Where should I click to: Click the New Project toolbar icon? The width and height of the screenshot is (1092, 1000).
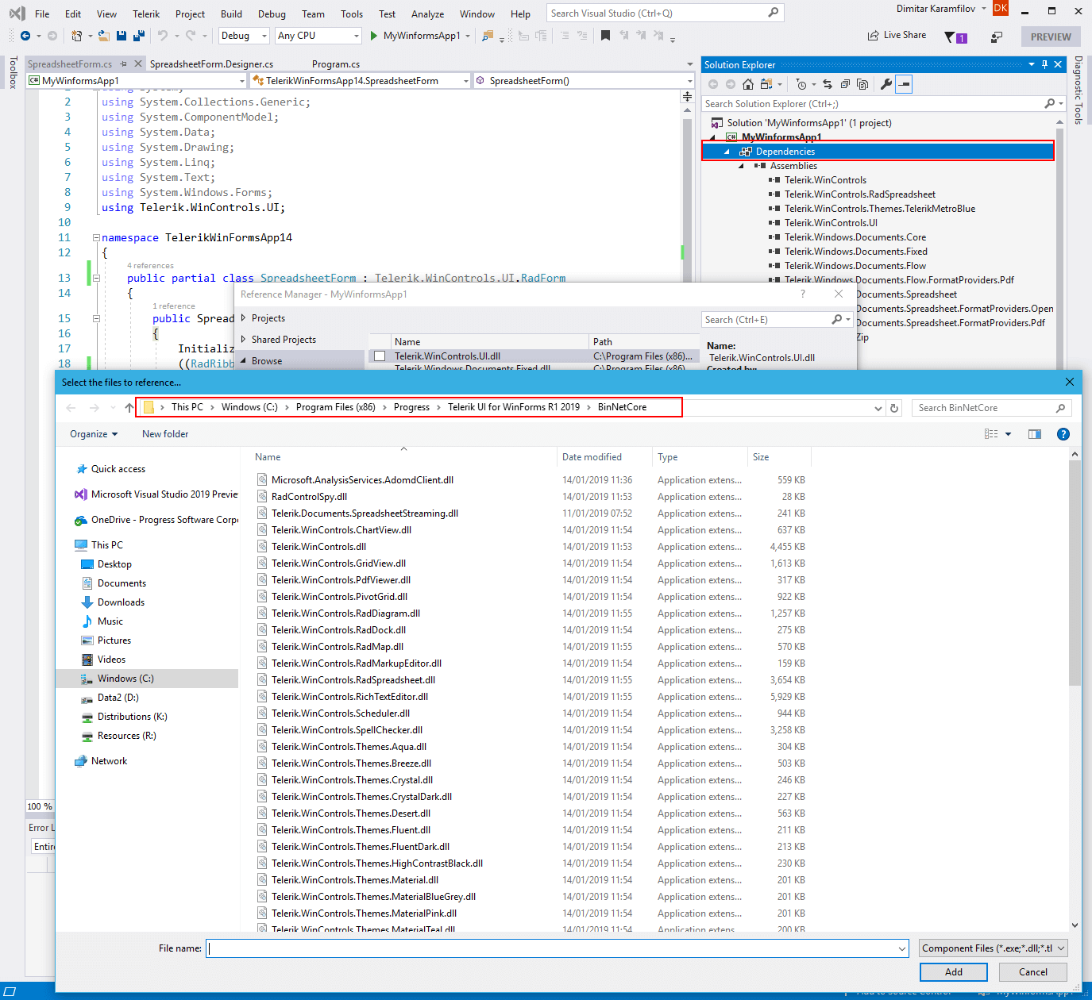click(77, 36)
